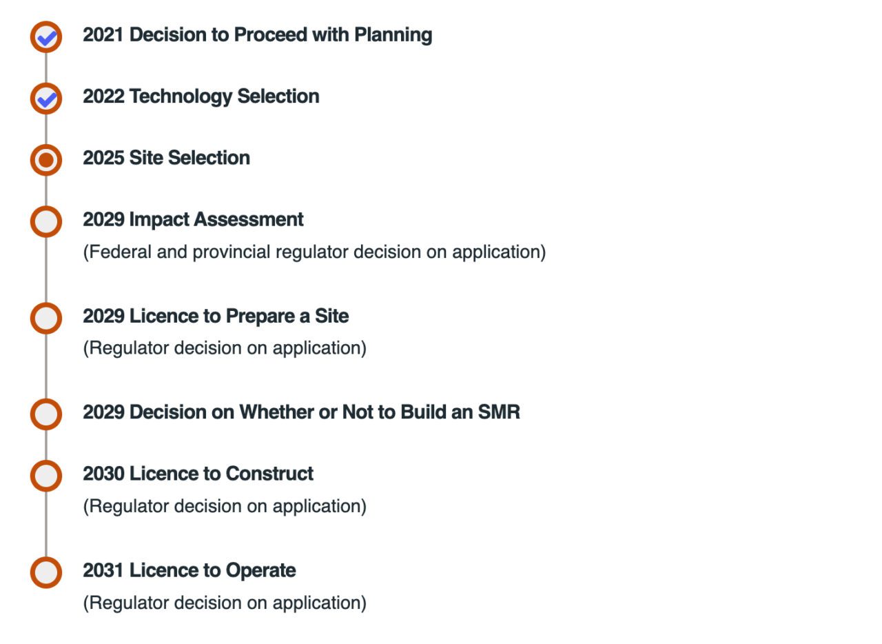The width and height of the screenshot is (882, 644).
Task: Select the "2022 Technology Selection" heading
Action: click(x=201, y=97)
